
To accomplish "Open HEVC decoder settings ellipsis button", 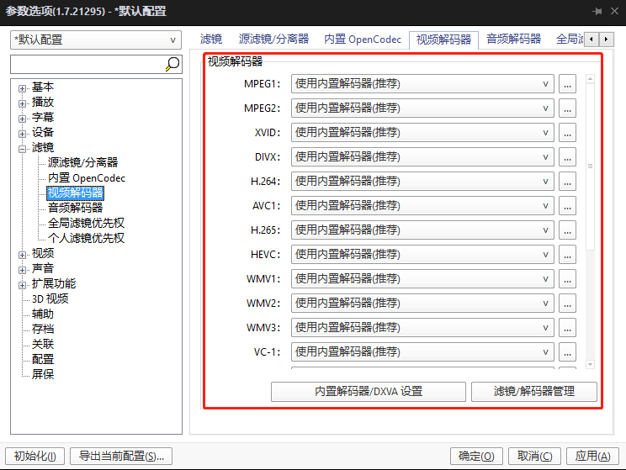I will 567,255.
